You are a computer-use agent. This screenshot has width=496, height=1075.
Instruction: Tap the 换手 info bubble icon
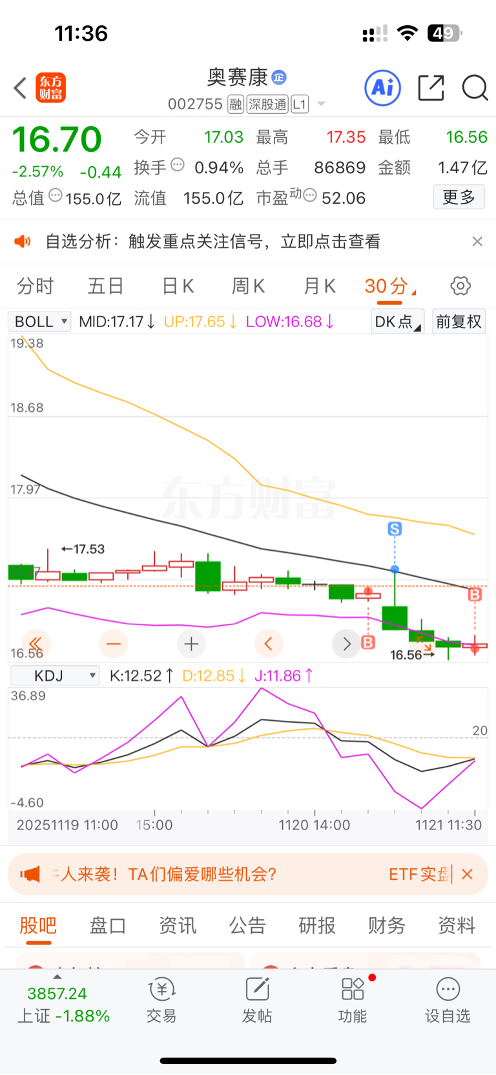point(178,165)
